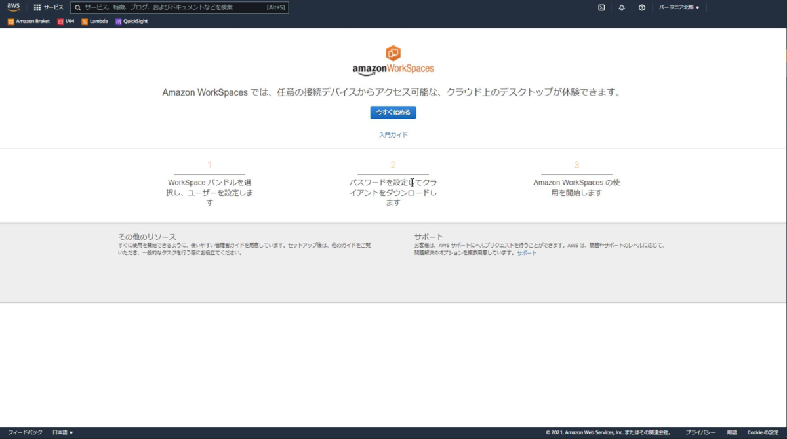Image resolution: width=787 pixels, height=439 pixels.
Task: Open the help question mark menu
Action: point(642,7)
